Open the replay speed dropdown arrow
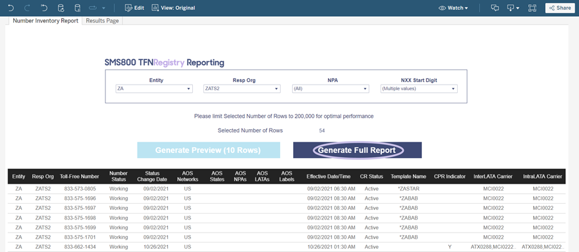Image resolution: width=579 pixels, height=252 pixels. 104,8
